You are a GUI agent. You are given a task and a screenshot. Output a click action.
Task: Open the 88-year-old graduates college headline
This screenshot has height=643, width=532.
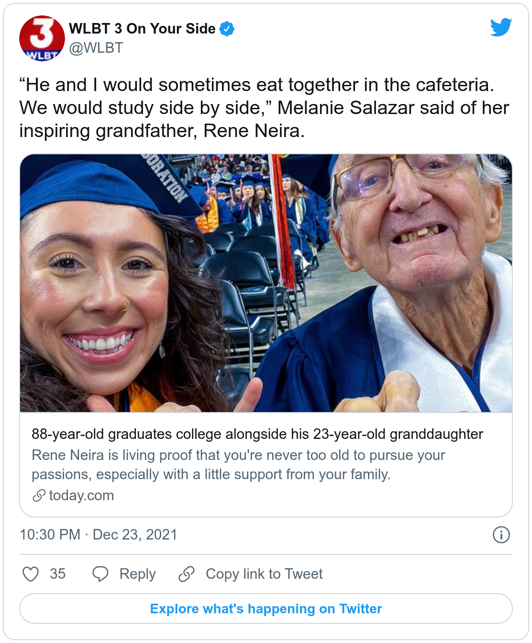[x=257, y=434]
